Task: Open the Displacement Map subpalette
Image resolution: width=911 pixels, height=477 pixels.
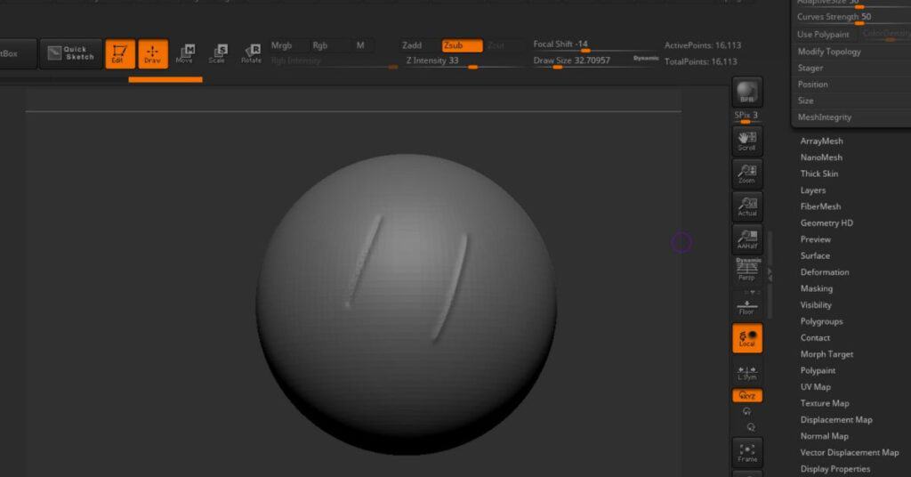Action: coord(836,419)
